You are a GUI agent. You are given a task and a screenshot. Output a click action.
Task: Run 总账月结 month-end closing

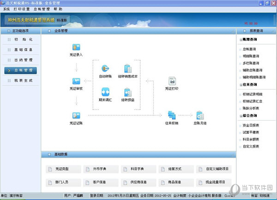pos(200,116)
